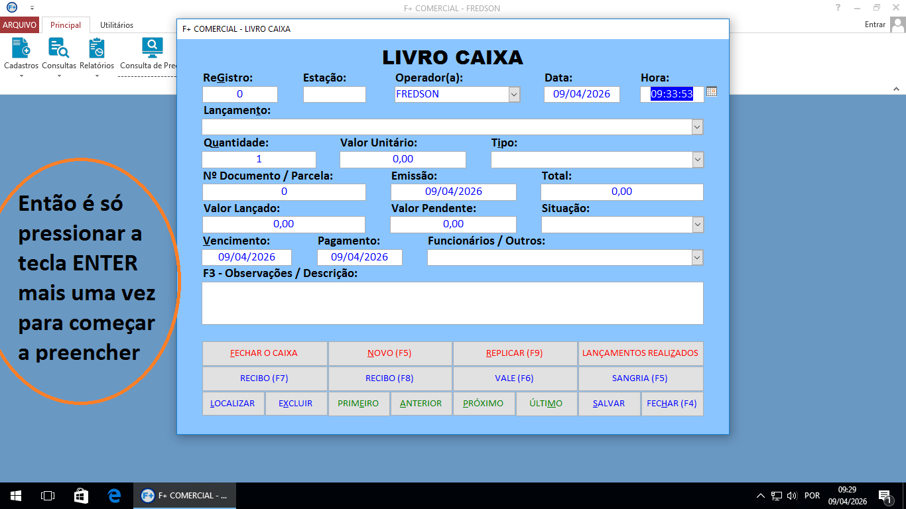Open the Tipo dropdown list
The height and width of the screenshot is (509, 906).
(696, 159)
